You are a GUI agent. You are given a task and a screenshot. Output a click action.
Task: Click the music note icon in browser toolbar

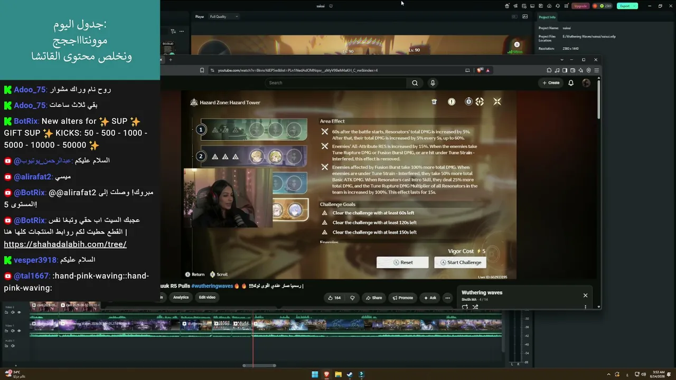pyautogui.click(x=557, y=70)
